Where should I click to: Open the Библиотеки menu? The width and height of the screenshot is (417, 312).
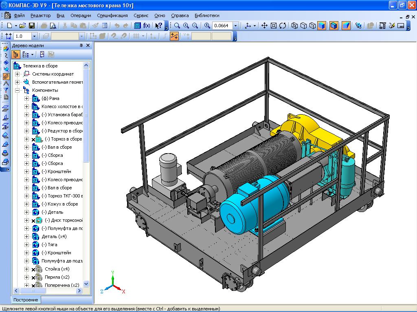click(206, 15)
